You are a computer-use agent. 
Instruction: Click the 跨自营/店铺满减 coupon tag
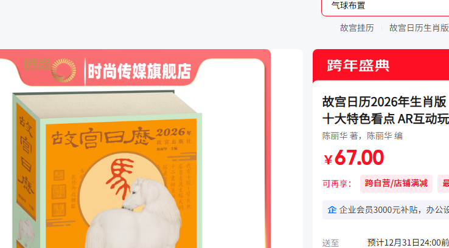tap(396, 184)
